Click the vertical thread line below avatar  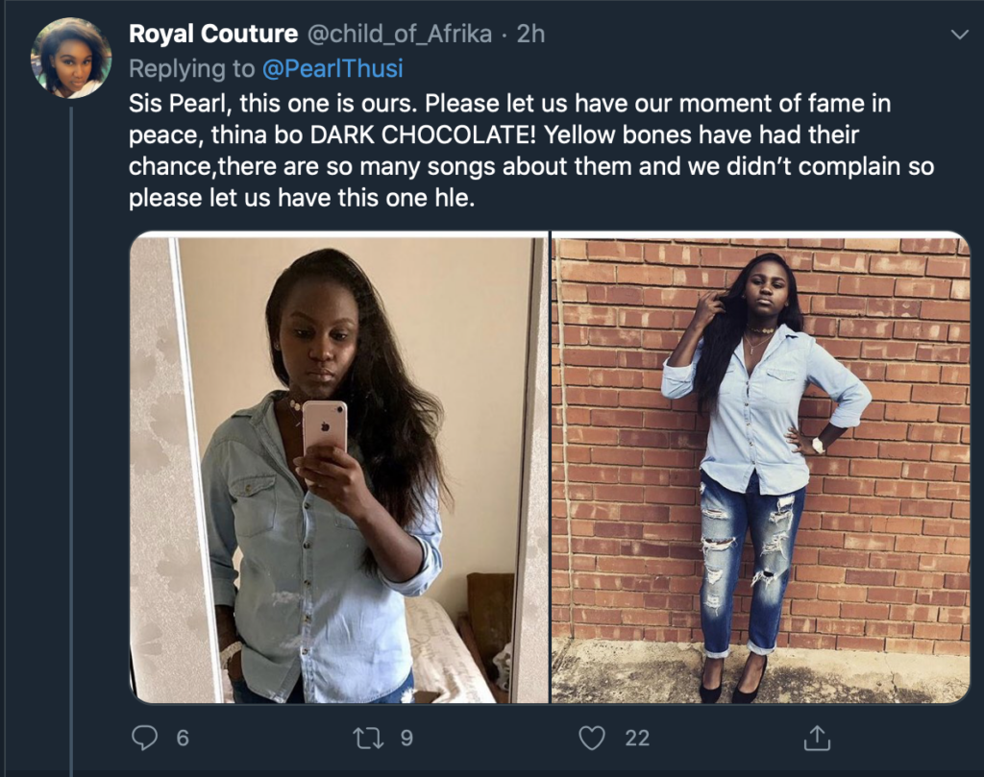point(71,441)
